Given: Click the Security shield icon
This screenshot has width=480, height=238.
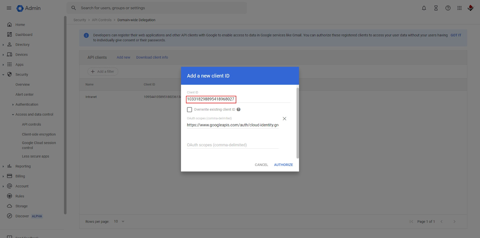Looking at the screenshot, I should click(10, 74).
